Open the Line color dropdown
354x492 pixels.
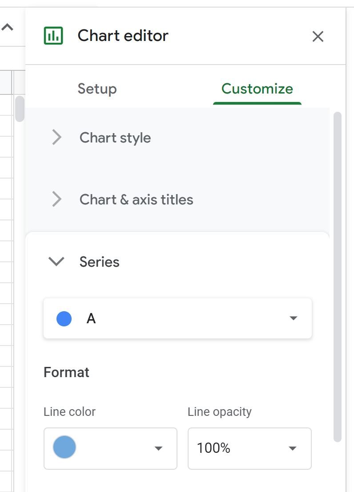point(110,448)
